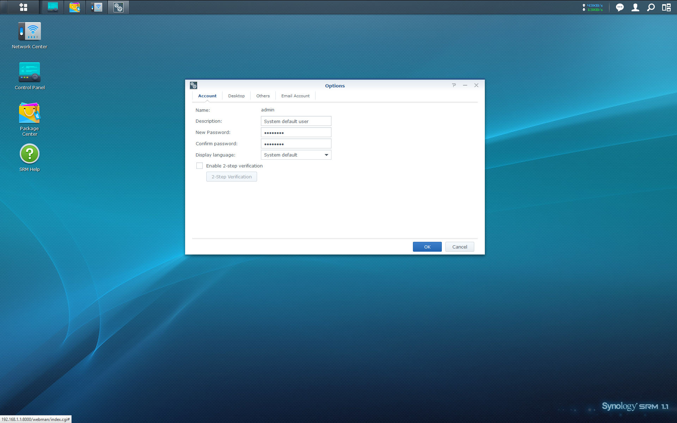Launch Package Center from the desktop

pos(30,119)
